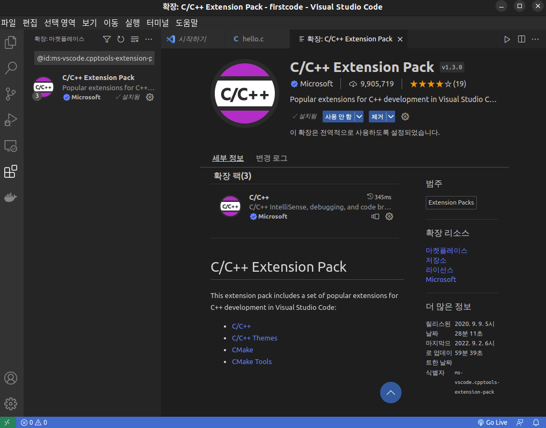Open the 파일 menu
The height and width of the screenshot is (428, 546).
[9, 23]
